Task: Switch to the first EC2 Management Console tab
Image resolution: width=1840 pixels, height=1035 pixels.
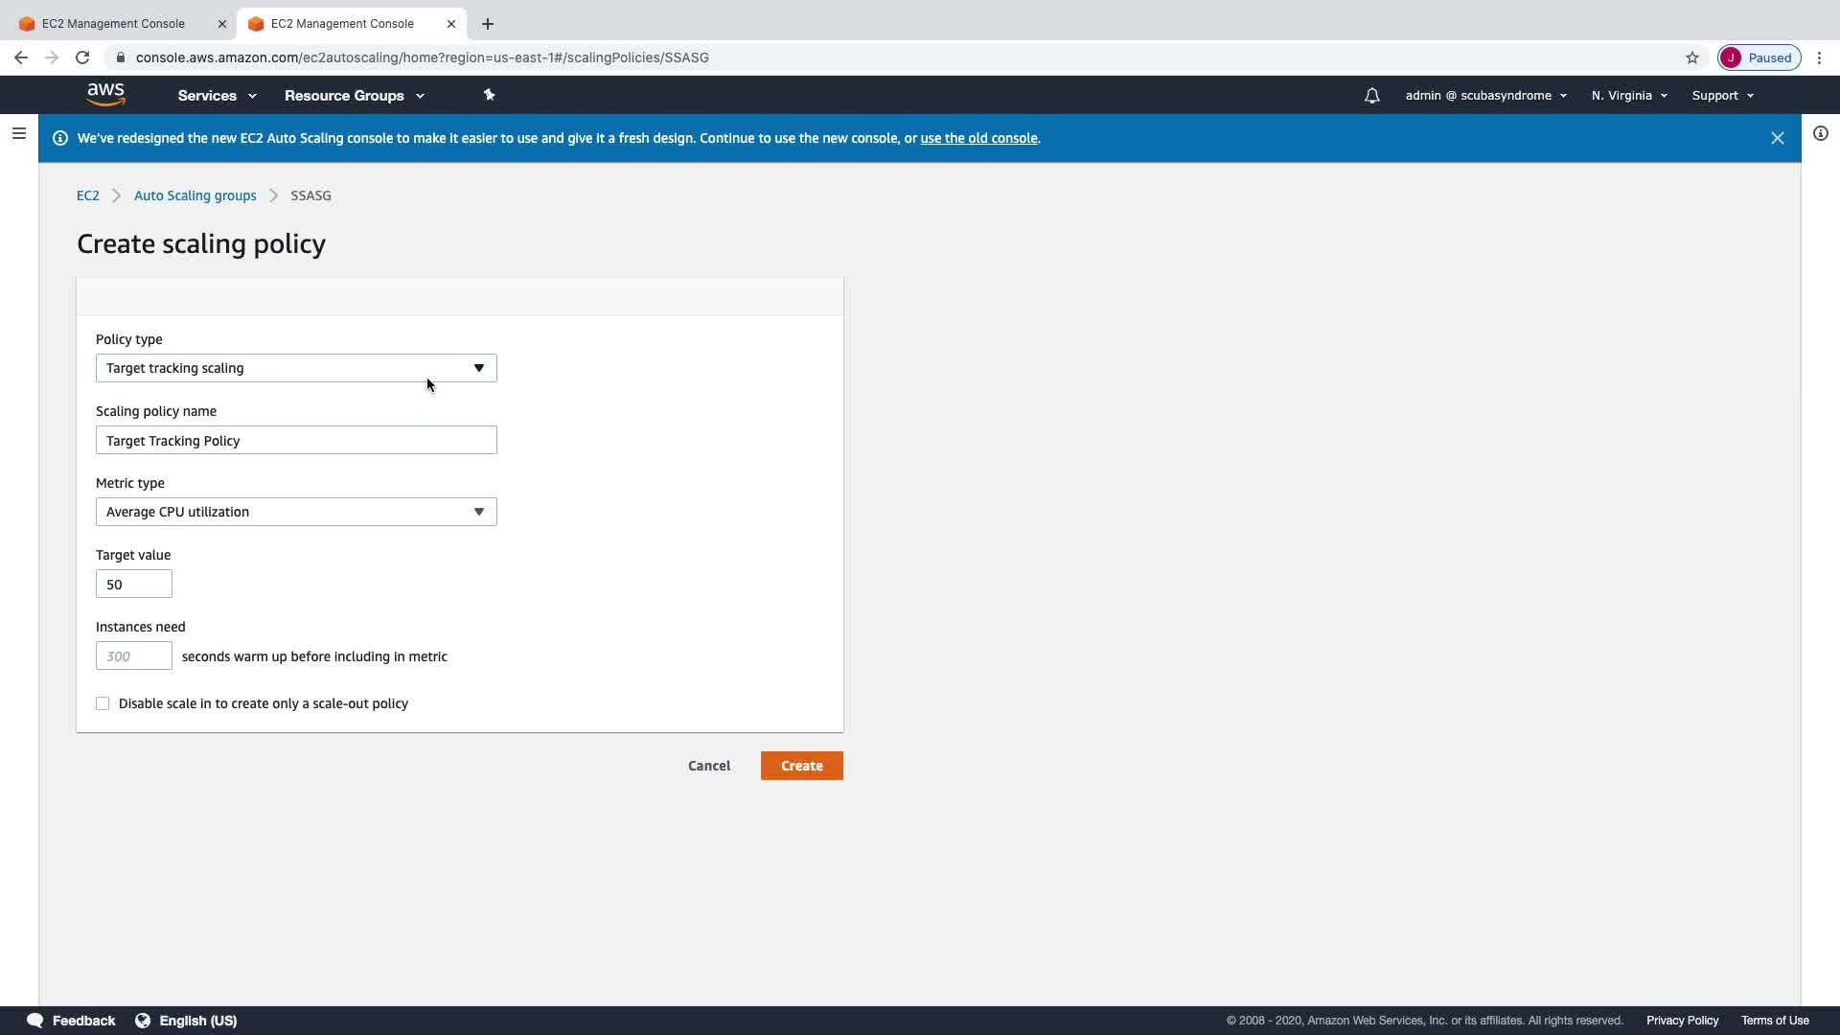Action: click(113, 24)
